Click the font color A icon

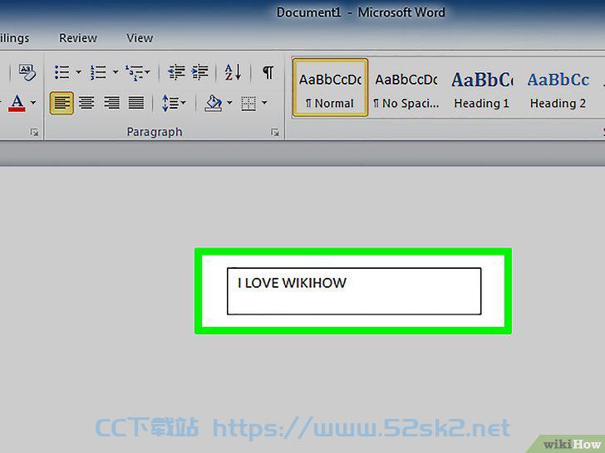click(x=17, y=103)
